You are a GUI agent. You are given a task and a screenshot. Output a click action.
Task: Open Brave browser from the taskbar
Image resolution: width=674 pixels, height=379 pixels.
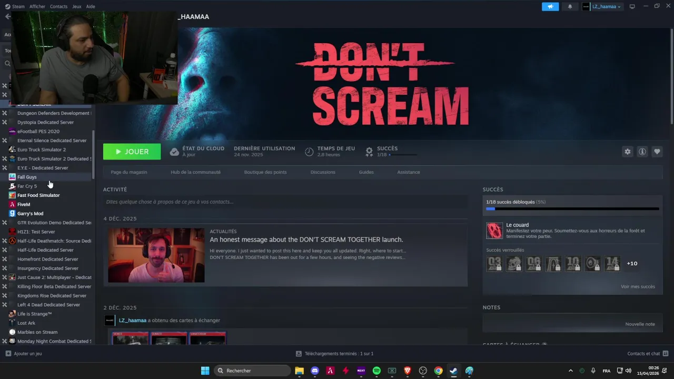pos(407,371)
